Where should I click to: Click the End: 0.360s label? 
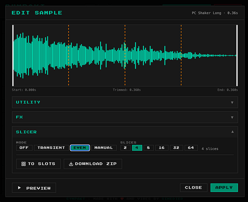[227, 90]
